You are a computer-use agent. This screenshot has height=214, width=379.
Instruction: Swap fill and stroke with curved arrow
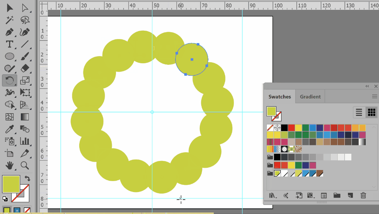[x=27, y=178]
